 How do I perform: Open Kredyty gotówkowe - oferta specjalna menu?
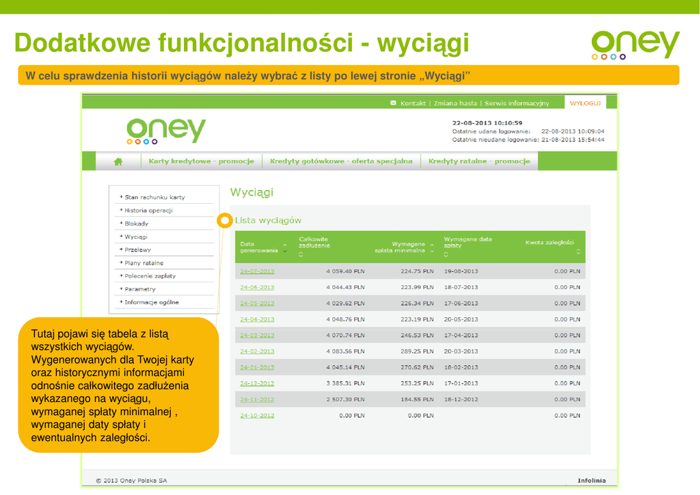click(x=341, y=161)
